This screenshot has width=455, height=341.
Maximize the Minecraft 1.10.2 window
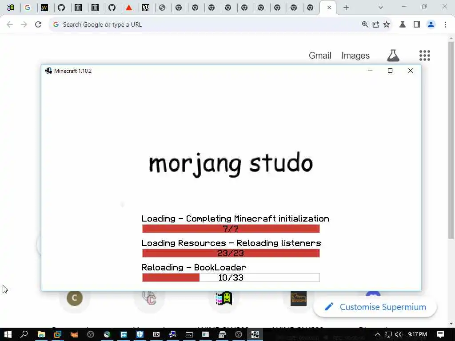point(390,71)
